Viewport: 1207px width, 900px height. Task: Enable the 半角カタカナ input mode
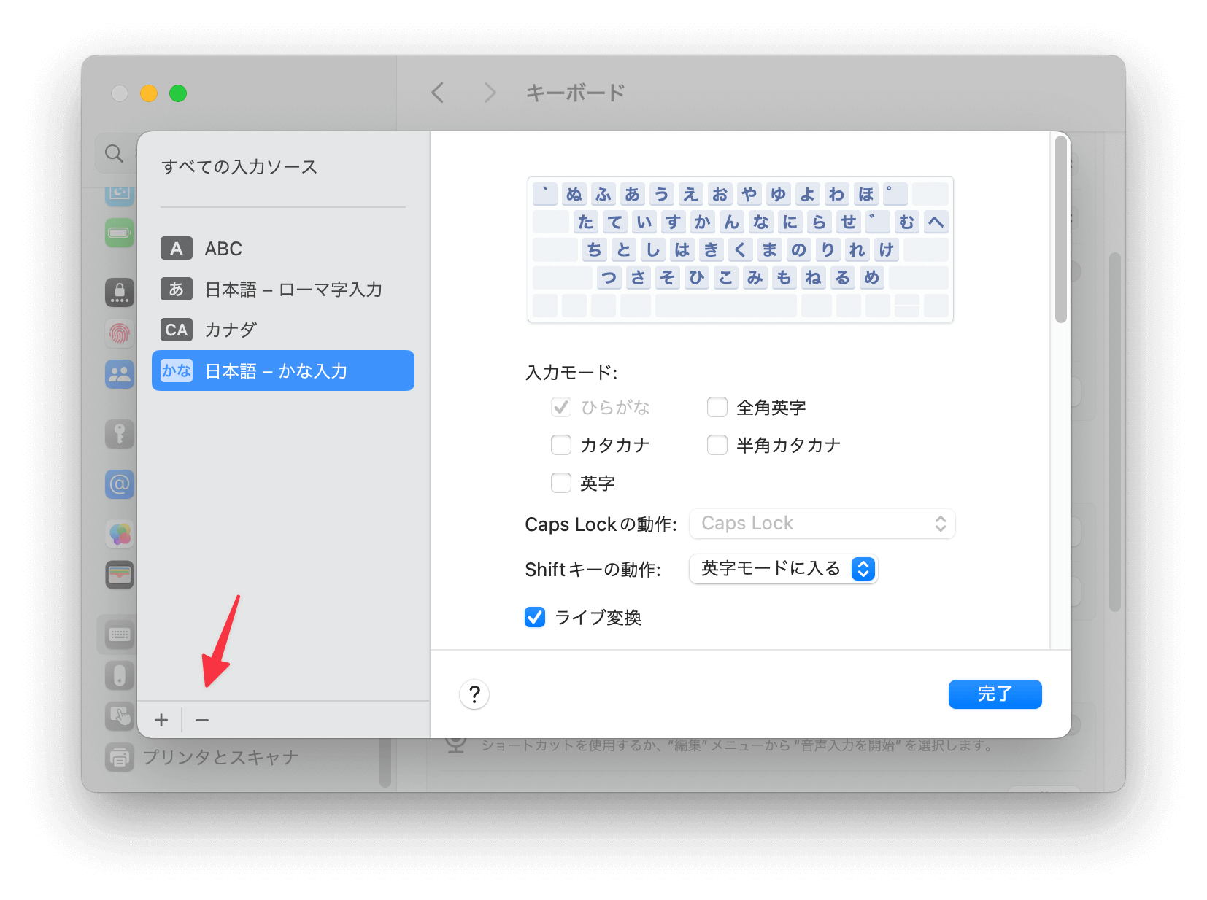[717, 445]
